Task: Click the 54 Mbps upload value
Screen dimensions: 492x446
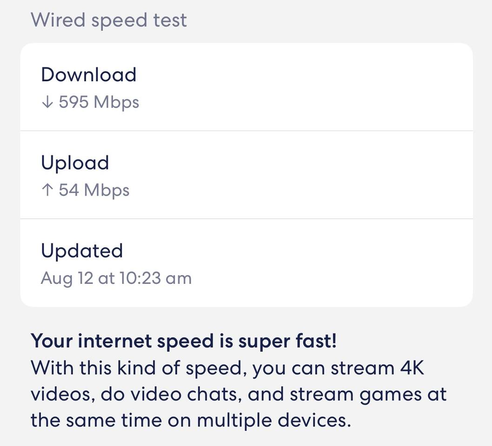Action: click(x=94, y=190)
